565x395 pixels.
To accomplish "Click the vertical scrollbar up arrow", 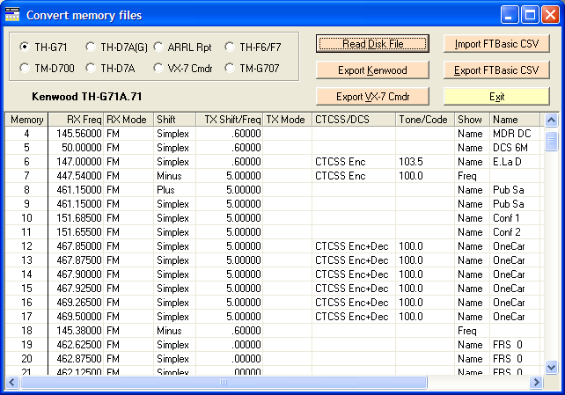I will pyautogui.click(x=551, y=120).
